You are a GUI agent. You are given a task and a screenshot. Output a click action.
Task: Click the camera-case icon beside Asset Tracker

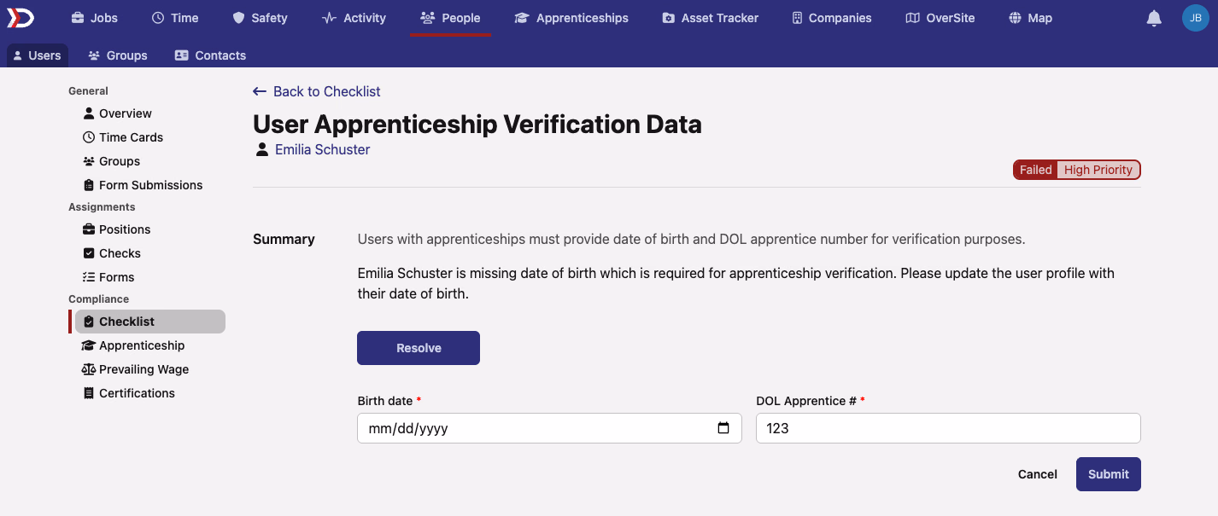tap(668, 18)
